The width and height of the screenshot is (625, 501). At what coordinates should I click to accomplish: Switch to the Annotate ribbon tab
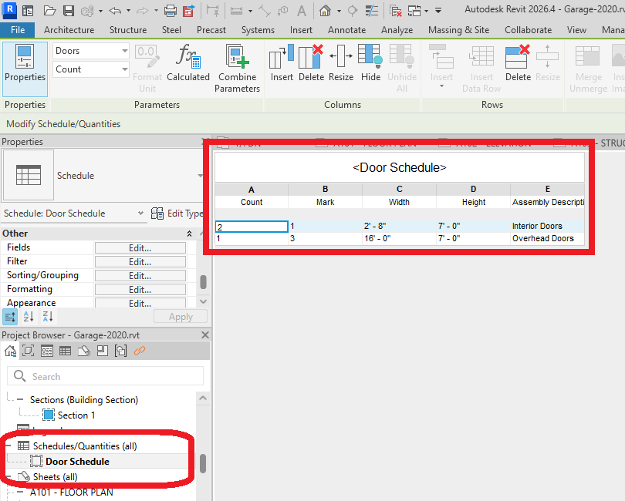tap(346, 30)
